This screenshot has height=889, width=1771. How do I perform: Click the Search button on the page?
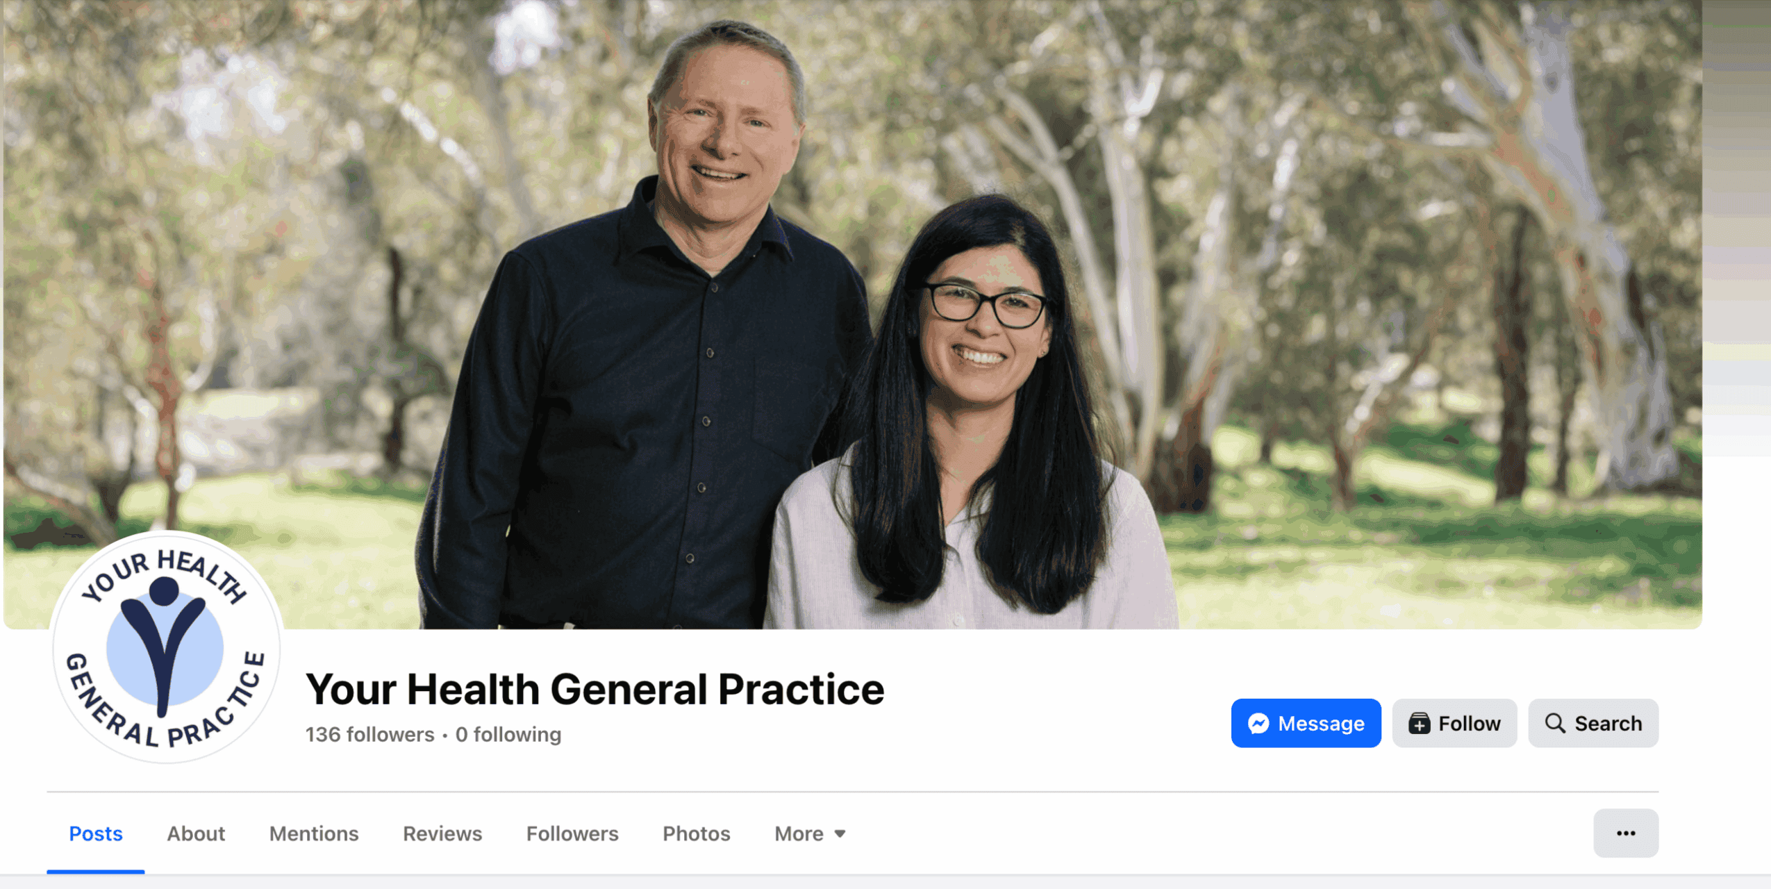click(x=1593, y=723)
